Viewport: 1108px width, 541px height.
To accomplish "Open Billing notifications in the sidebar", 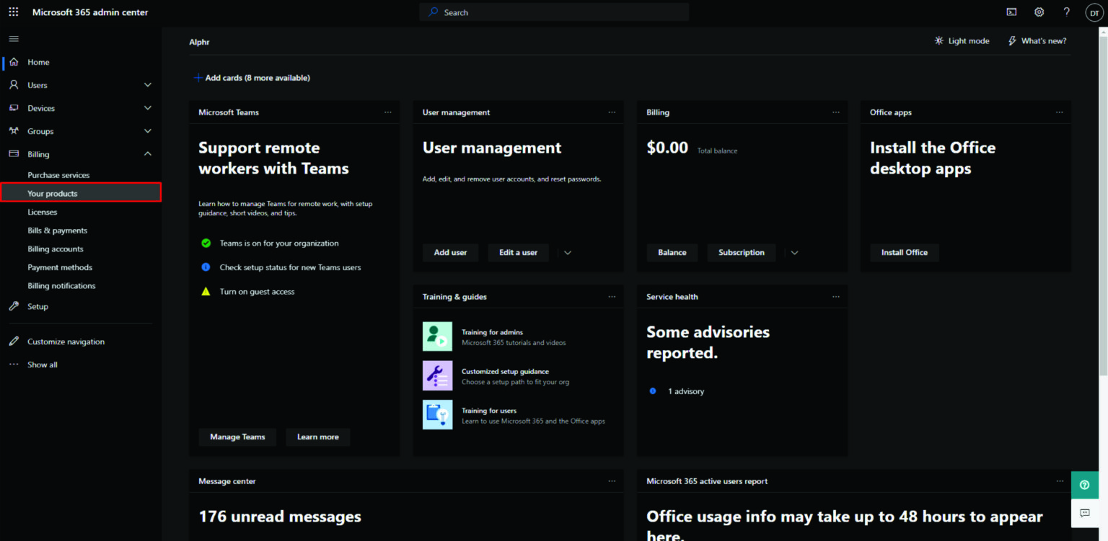I will coord(61,286).
